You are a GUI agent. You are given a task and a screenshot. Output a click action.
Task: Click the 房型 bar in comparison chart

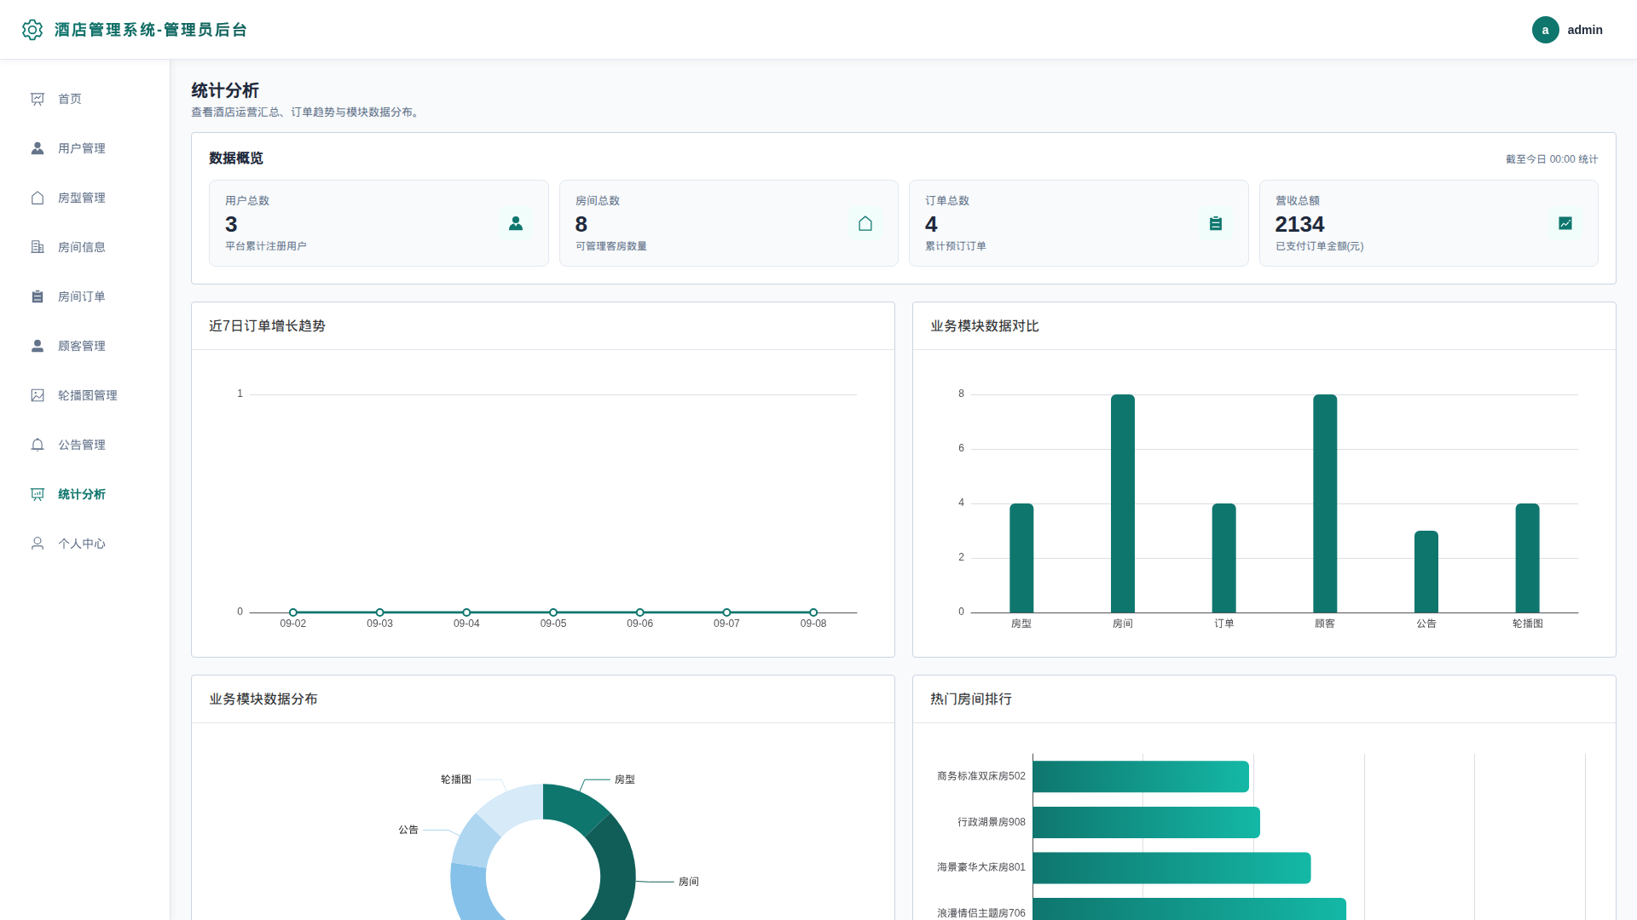pyautogui.click(x=1021, y=558)
